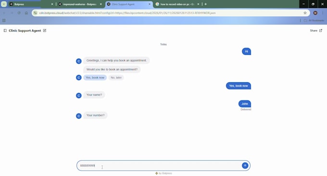This screenshot has height=176, width=327.
Task: Open a new browser tab
Action: tap(206, 4)
